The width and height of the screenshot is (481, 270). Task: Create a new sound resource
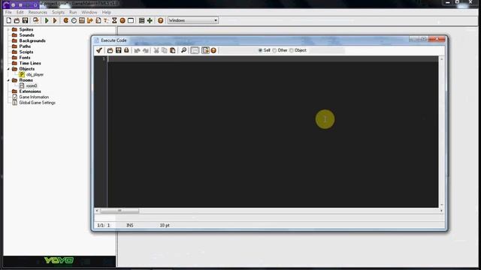tap(74, 20)
